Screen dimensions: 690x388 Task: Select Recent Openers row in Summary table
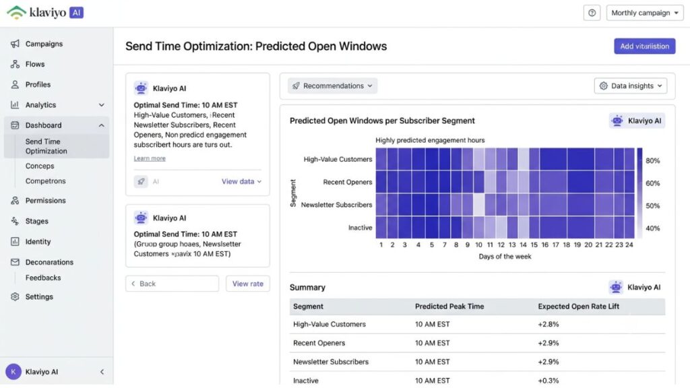pos(478,343)
